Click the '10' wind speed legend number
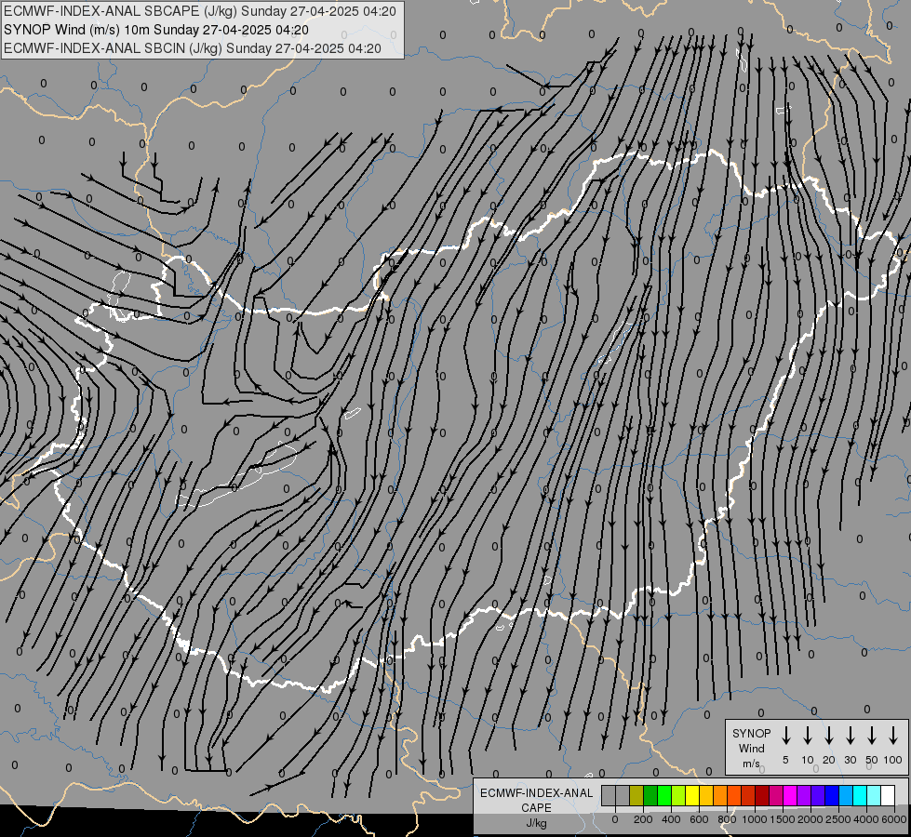The image size is (911, 837). (808, 760)
